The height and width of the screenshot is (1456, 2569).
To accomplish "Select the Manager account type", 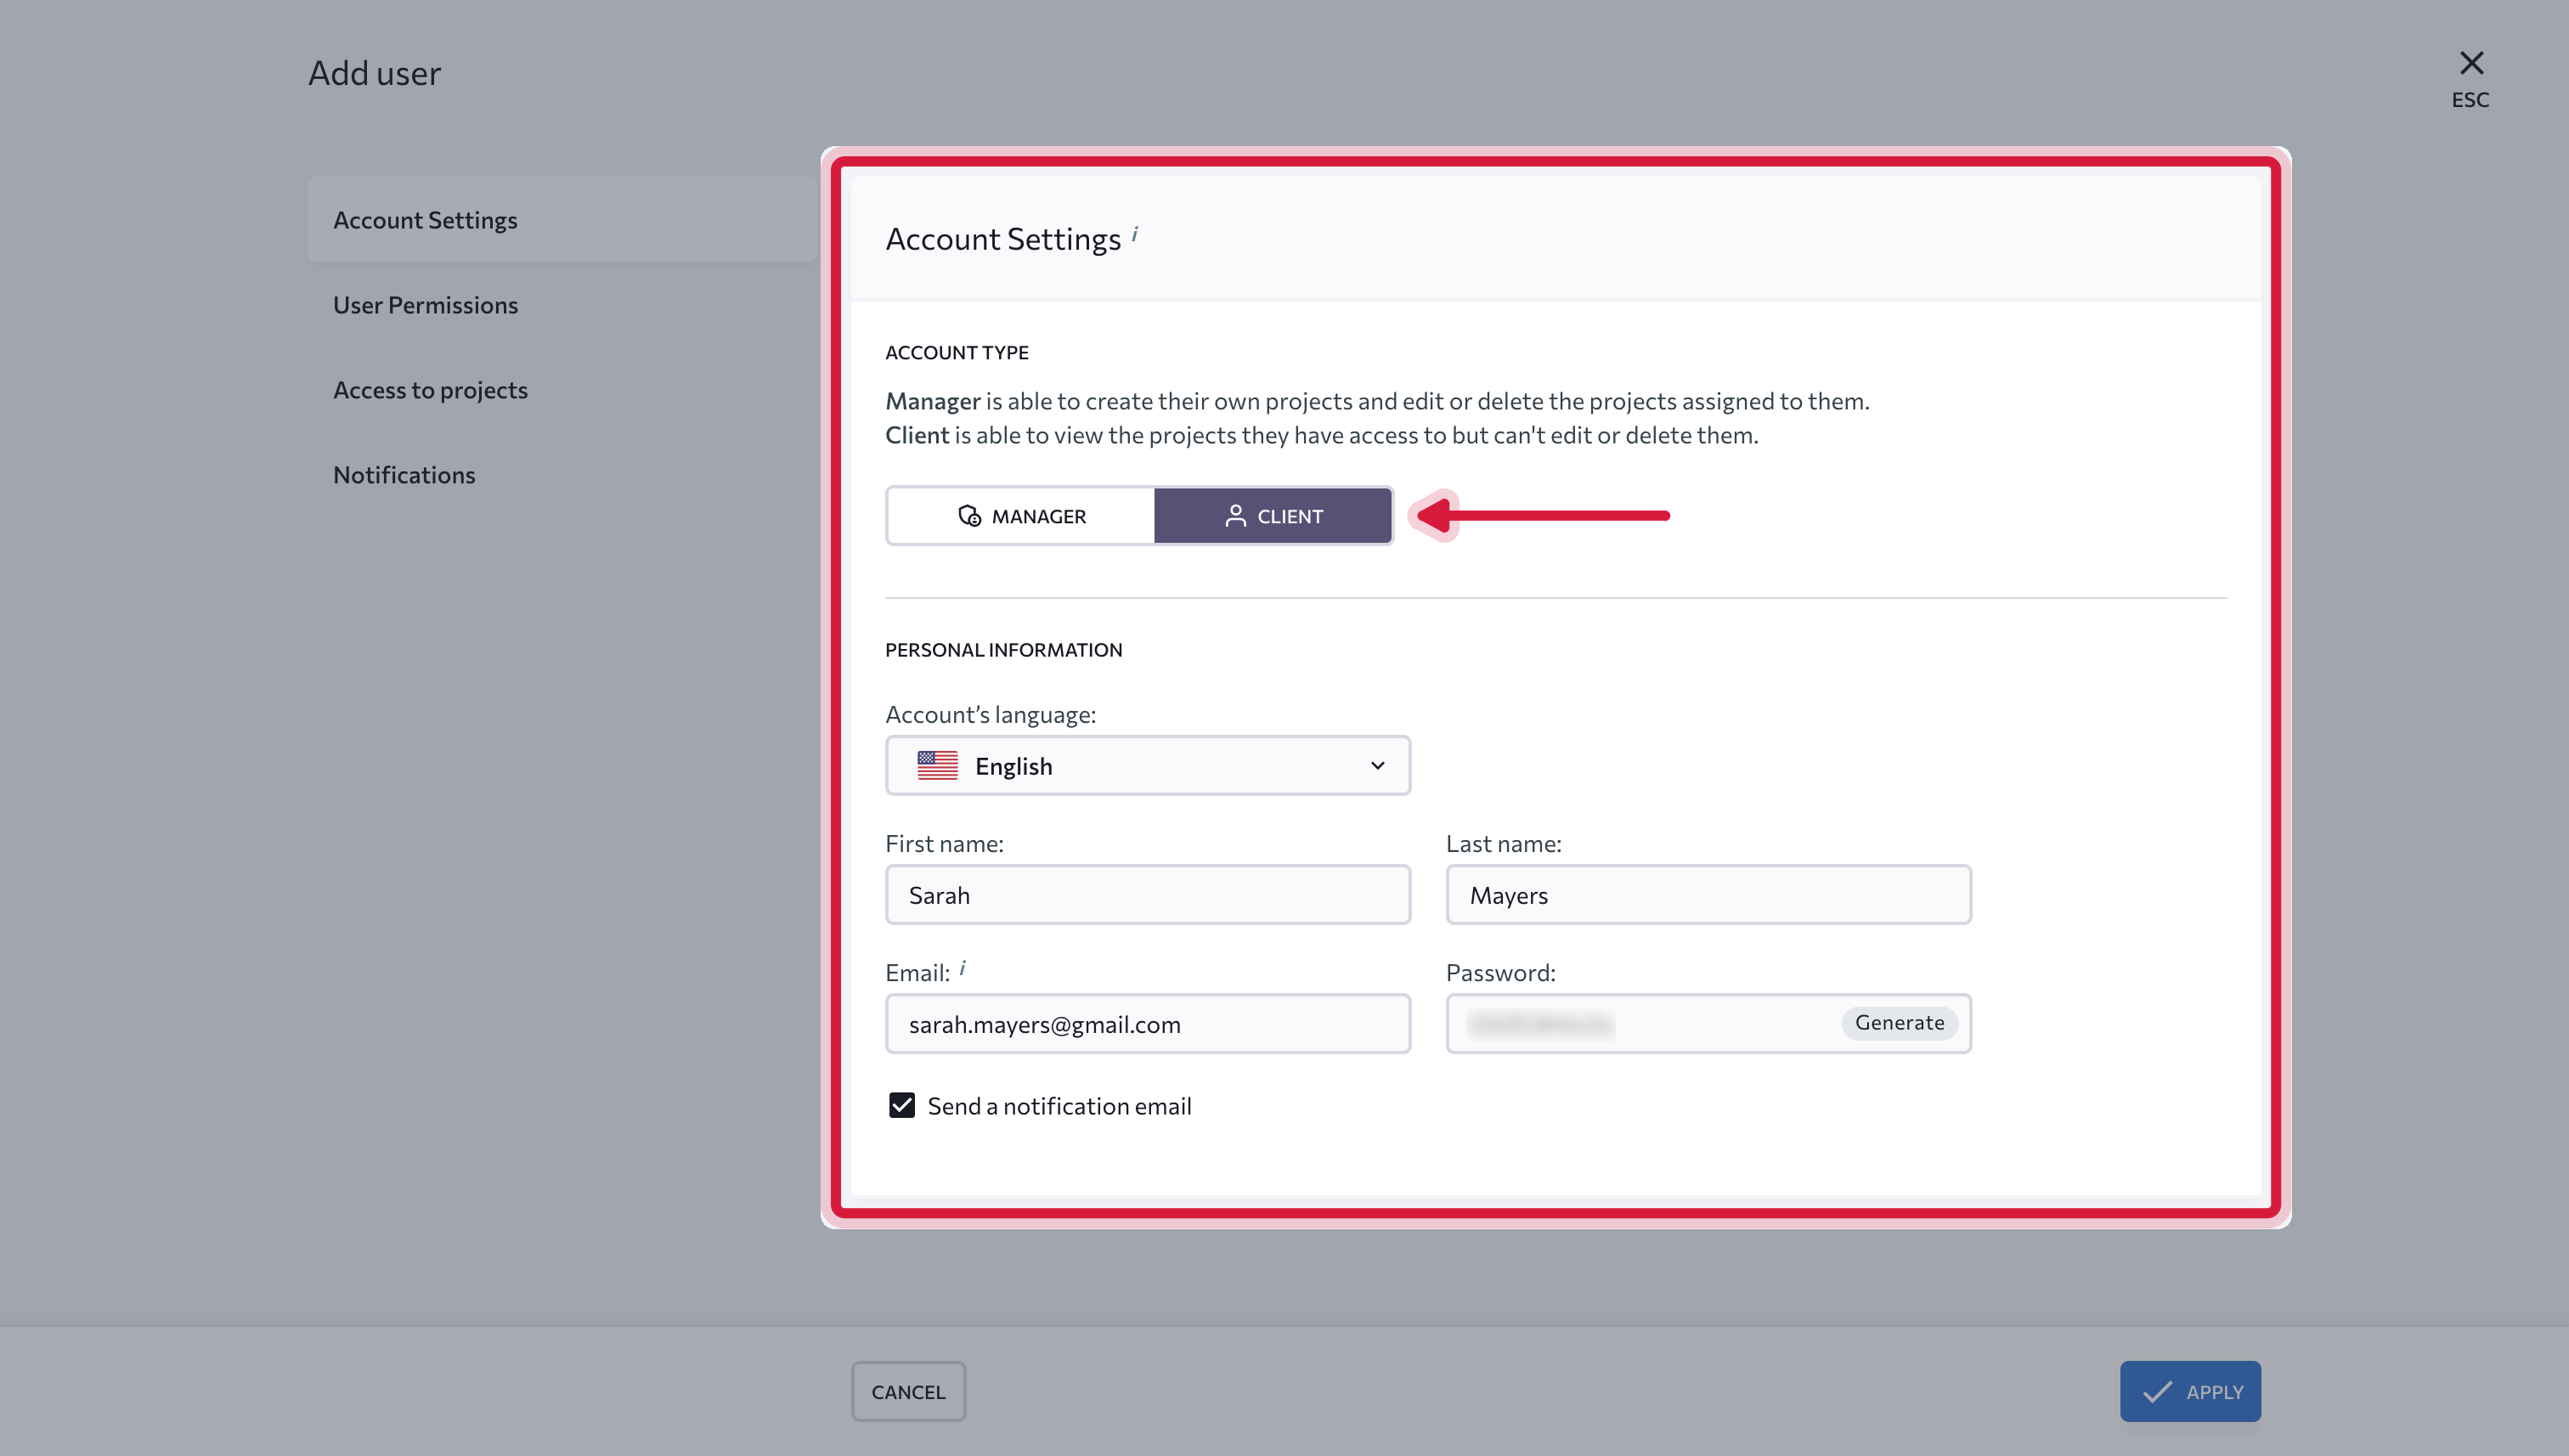I will tap(1021, 516).
